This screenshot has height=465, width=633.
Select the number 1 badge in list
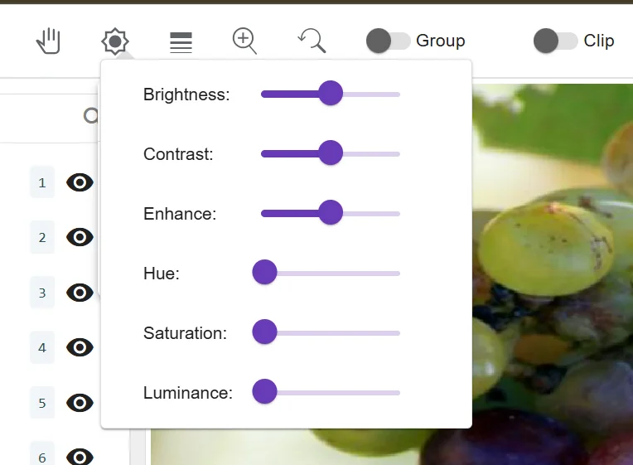tap(42, 182)
